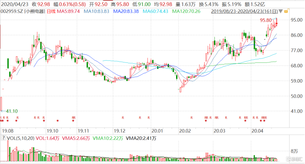This screenshot has width=305, height=164.
Task: Click the R event marker just right of 20.02
Action: click(191, 118)
